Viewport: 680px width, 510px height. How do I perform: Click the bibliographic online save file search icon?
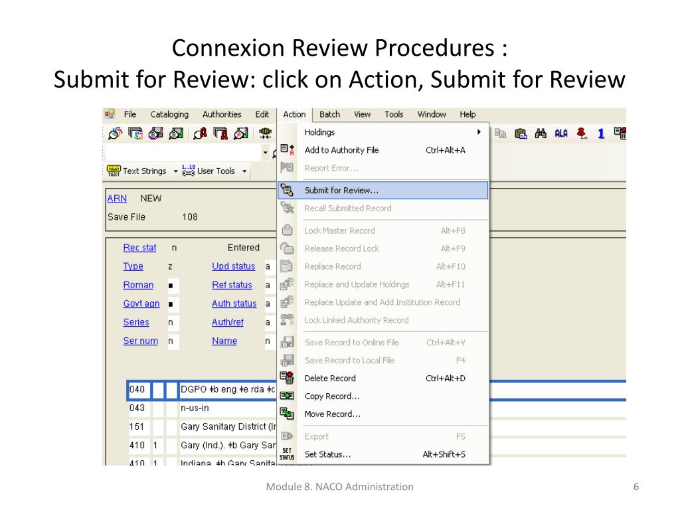tap(155, 133)
